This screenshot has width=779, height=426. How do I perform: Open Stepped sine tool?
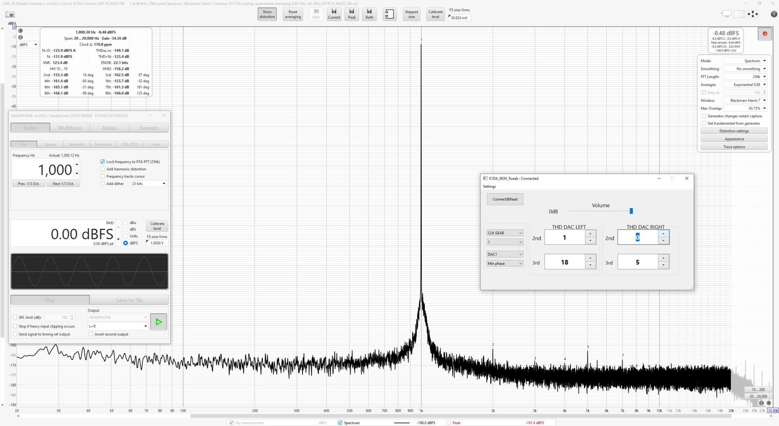point(411,14)
